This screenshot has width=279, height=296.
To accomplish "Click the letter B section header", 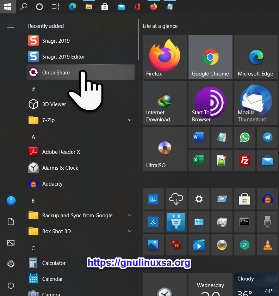I will click(33, 200).
